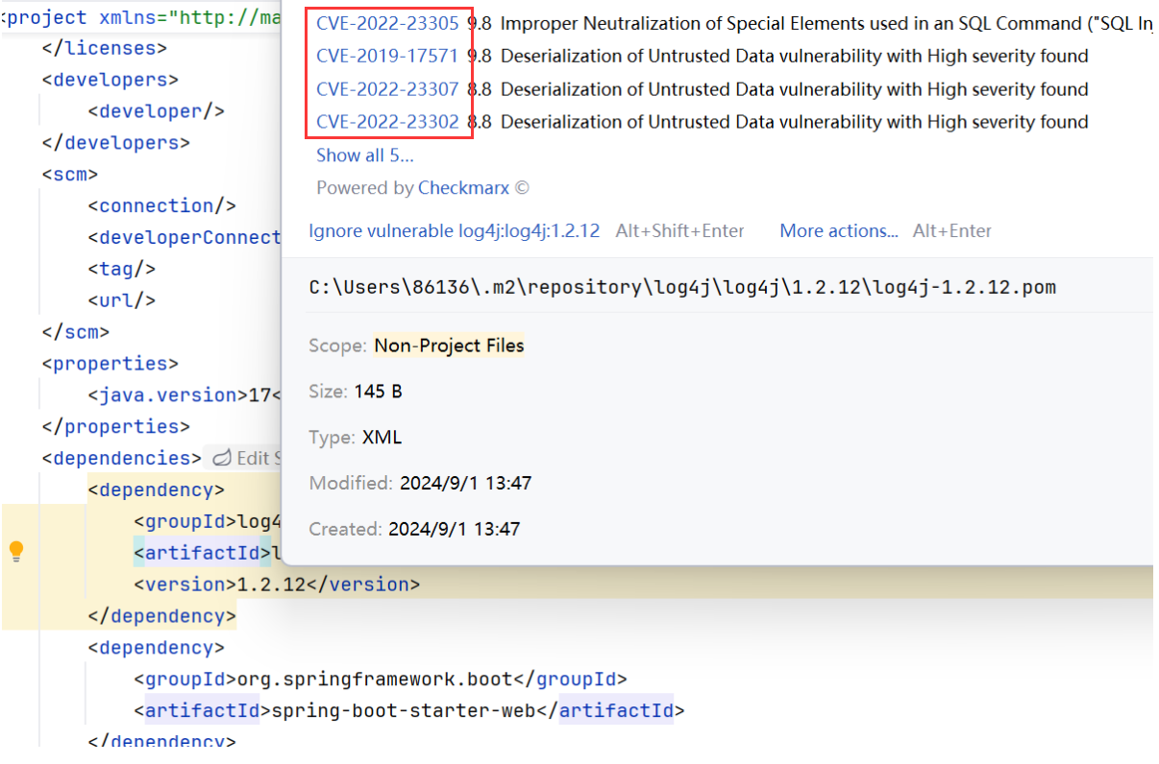Click the opening scm tag
Screen dimensions: 1159x764
(70, 175)
